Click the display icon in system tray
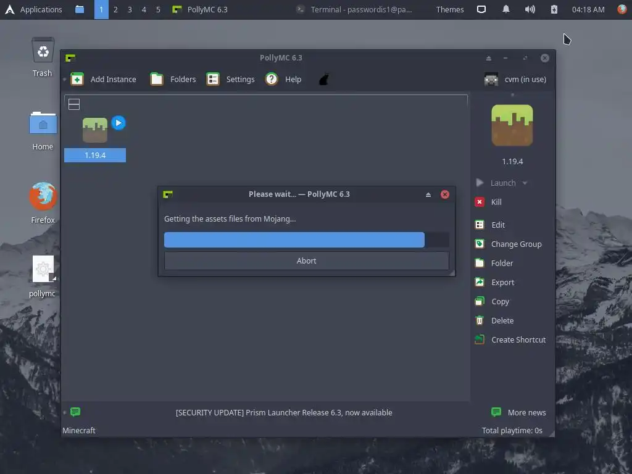The image size is (632, 474). [x=481, y=9]
